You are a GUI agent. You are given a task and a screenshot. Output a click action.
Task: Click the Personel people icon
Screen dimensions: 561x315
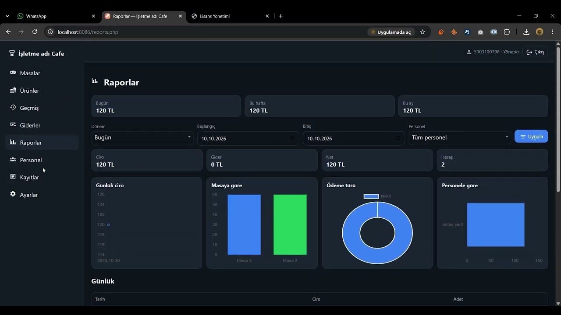click(x=13, y=160)
